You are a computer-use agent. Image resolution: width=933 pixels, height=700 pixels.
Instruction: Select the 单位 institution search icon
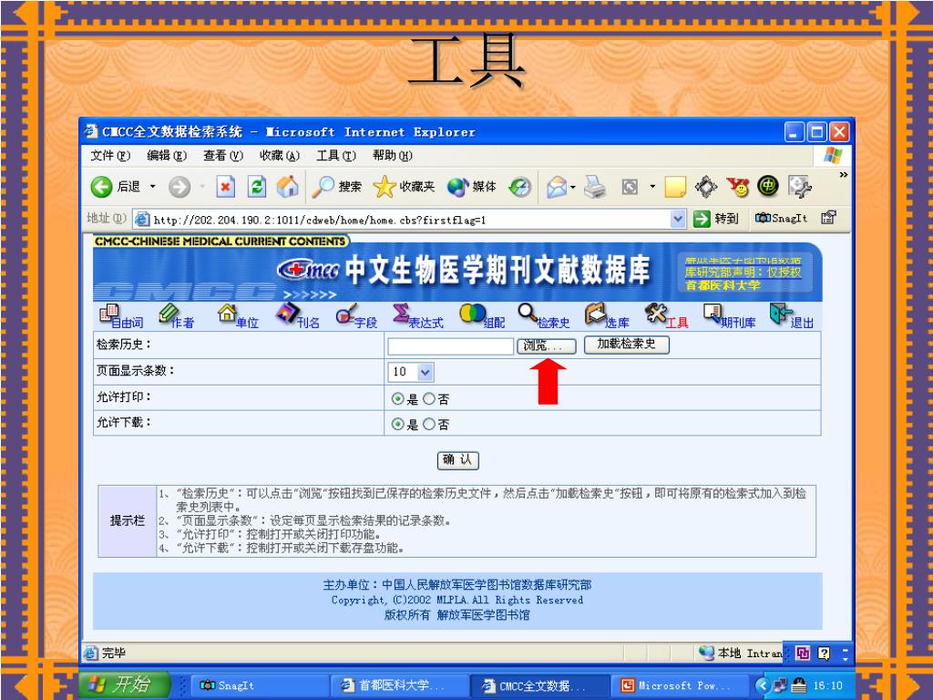[x=238, y=316]
